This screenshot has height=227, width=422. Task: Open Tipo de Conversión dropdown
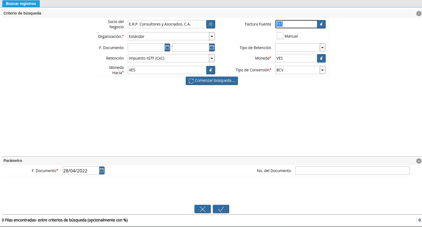coord(322,70)
